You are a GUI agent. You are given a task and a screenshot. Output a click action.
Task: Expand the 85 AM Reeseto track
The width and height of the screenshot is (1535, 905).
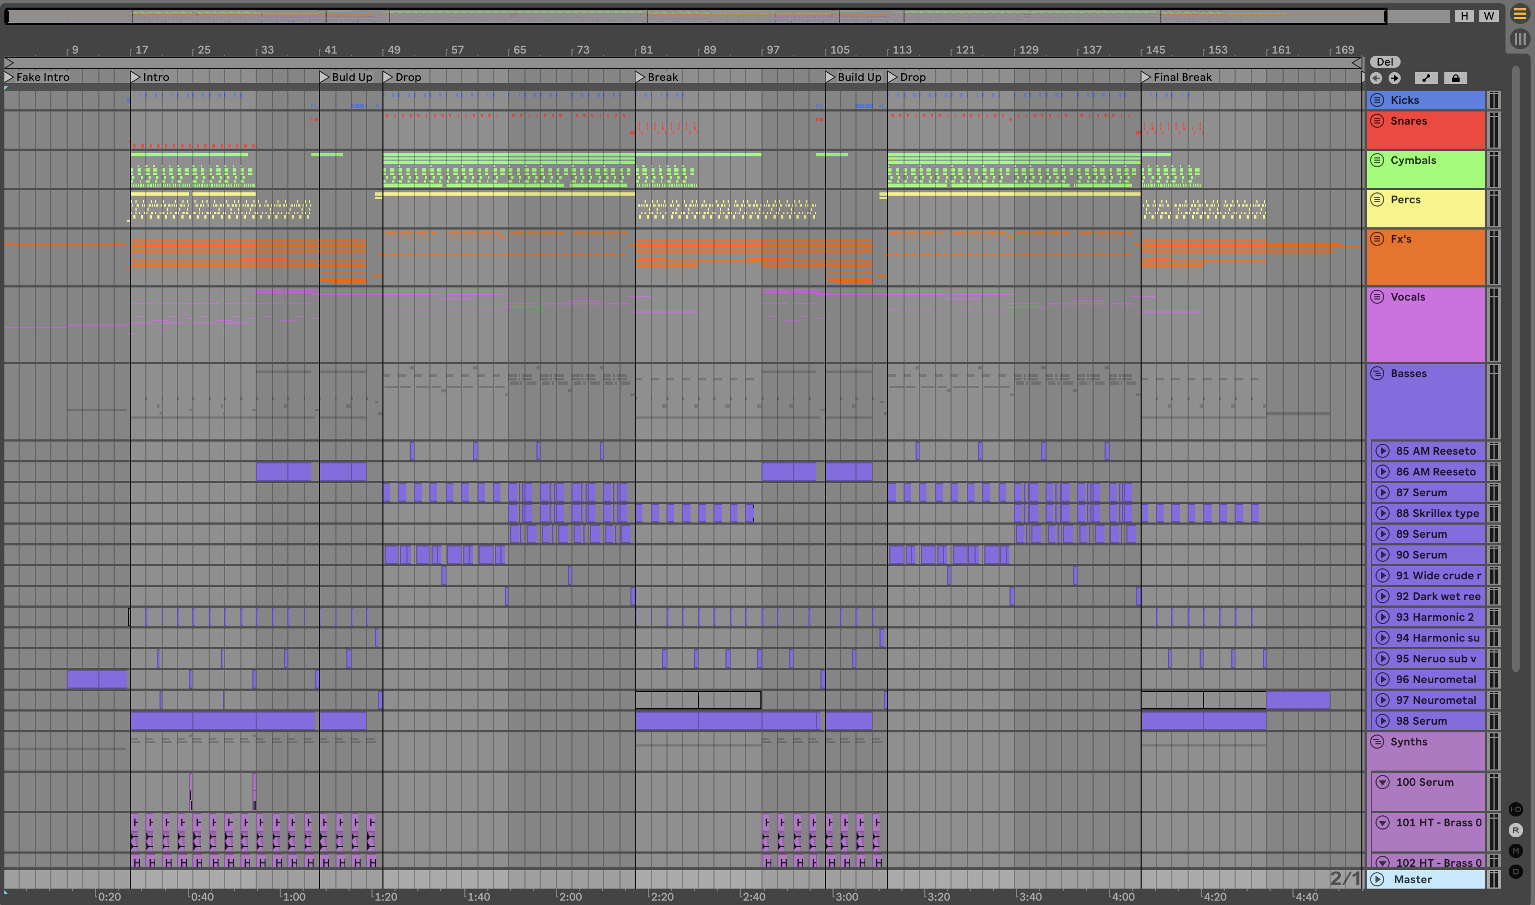pos(1383,451)
